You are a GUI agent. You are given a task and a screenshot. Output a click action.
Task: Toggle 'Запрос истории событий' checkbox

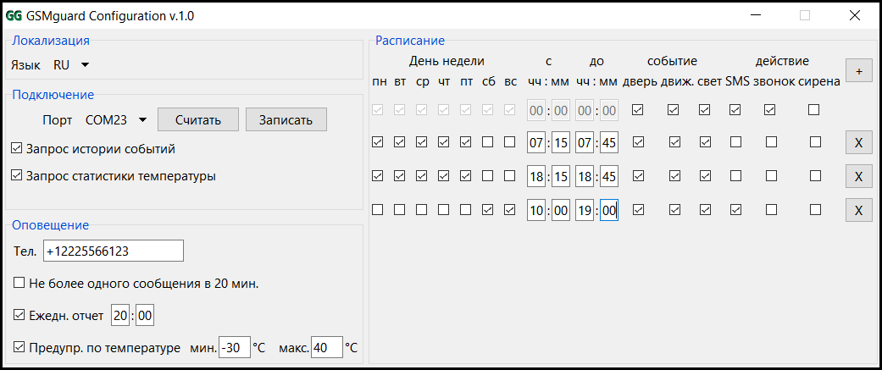(18, 149)
